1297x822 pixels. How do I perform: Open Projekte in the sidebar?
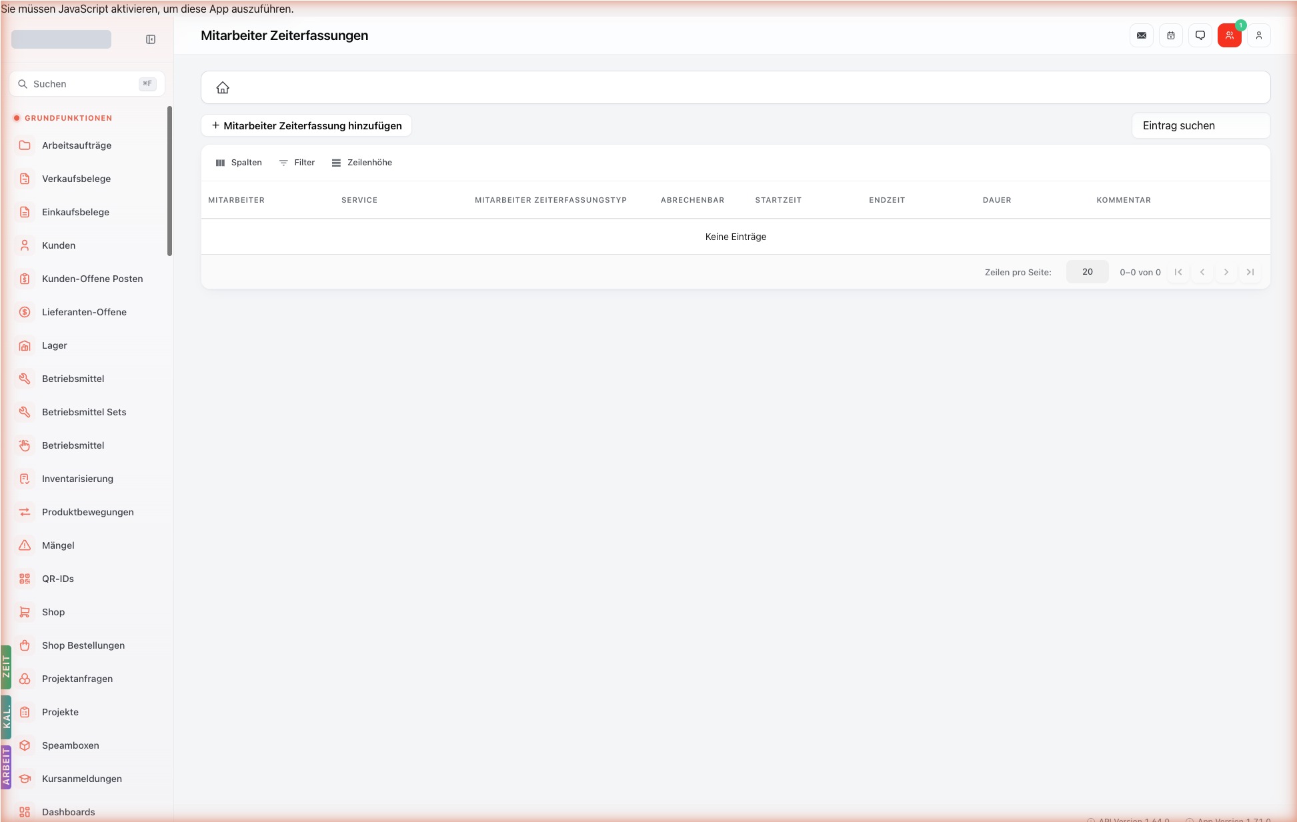point(88,712)
